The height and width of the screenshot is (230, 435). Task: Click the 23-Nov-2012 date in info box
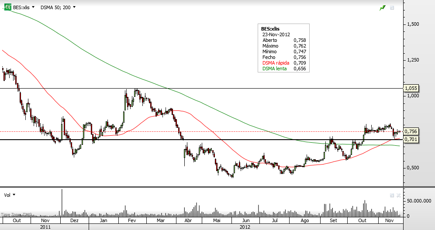pyautogui.click(x=276, y=34)
